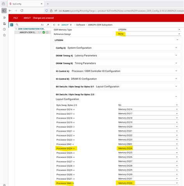This screenshot has height=186, width=184.
Task: Open Byte Swap, Bytes 2/3 dropdown
Action: 149,105
